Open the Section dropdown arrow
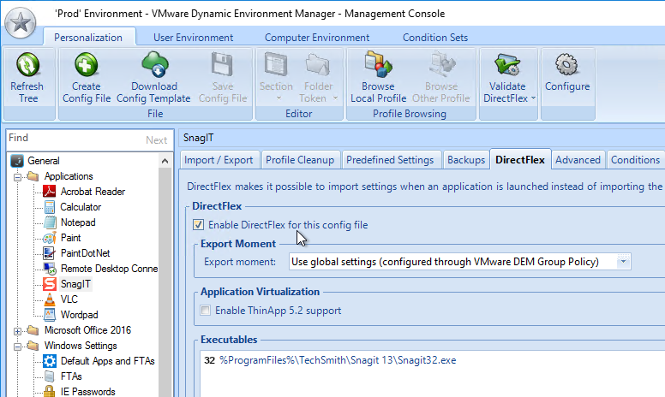The width and height of the screenshot is (665, 397). 279,98
